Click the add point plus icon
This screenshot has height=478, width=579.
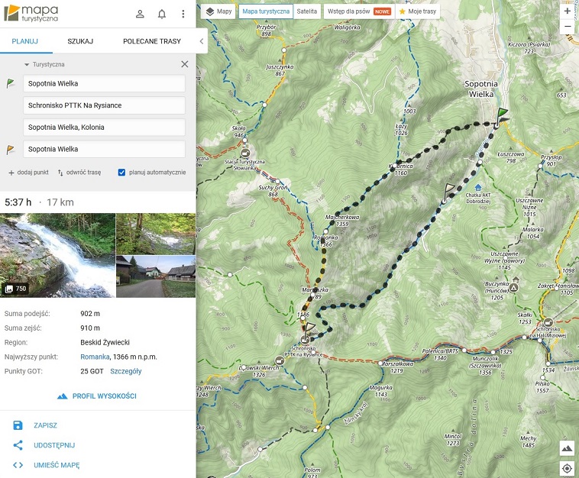[x=11, y=173]
